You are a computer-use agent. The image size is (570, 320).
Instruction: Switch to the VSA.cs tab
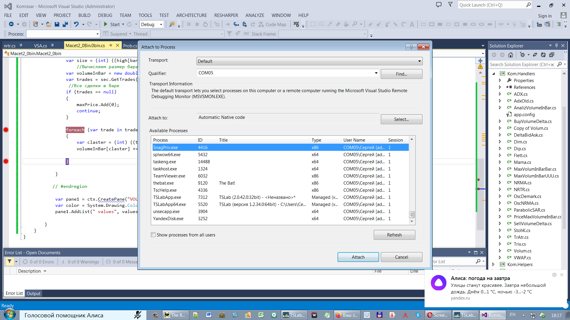coord(40,46)
